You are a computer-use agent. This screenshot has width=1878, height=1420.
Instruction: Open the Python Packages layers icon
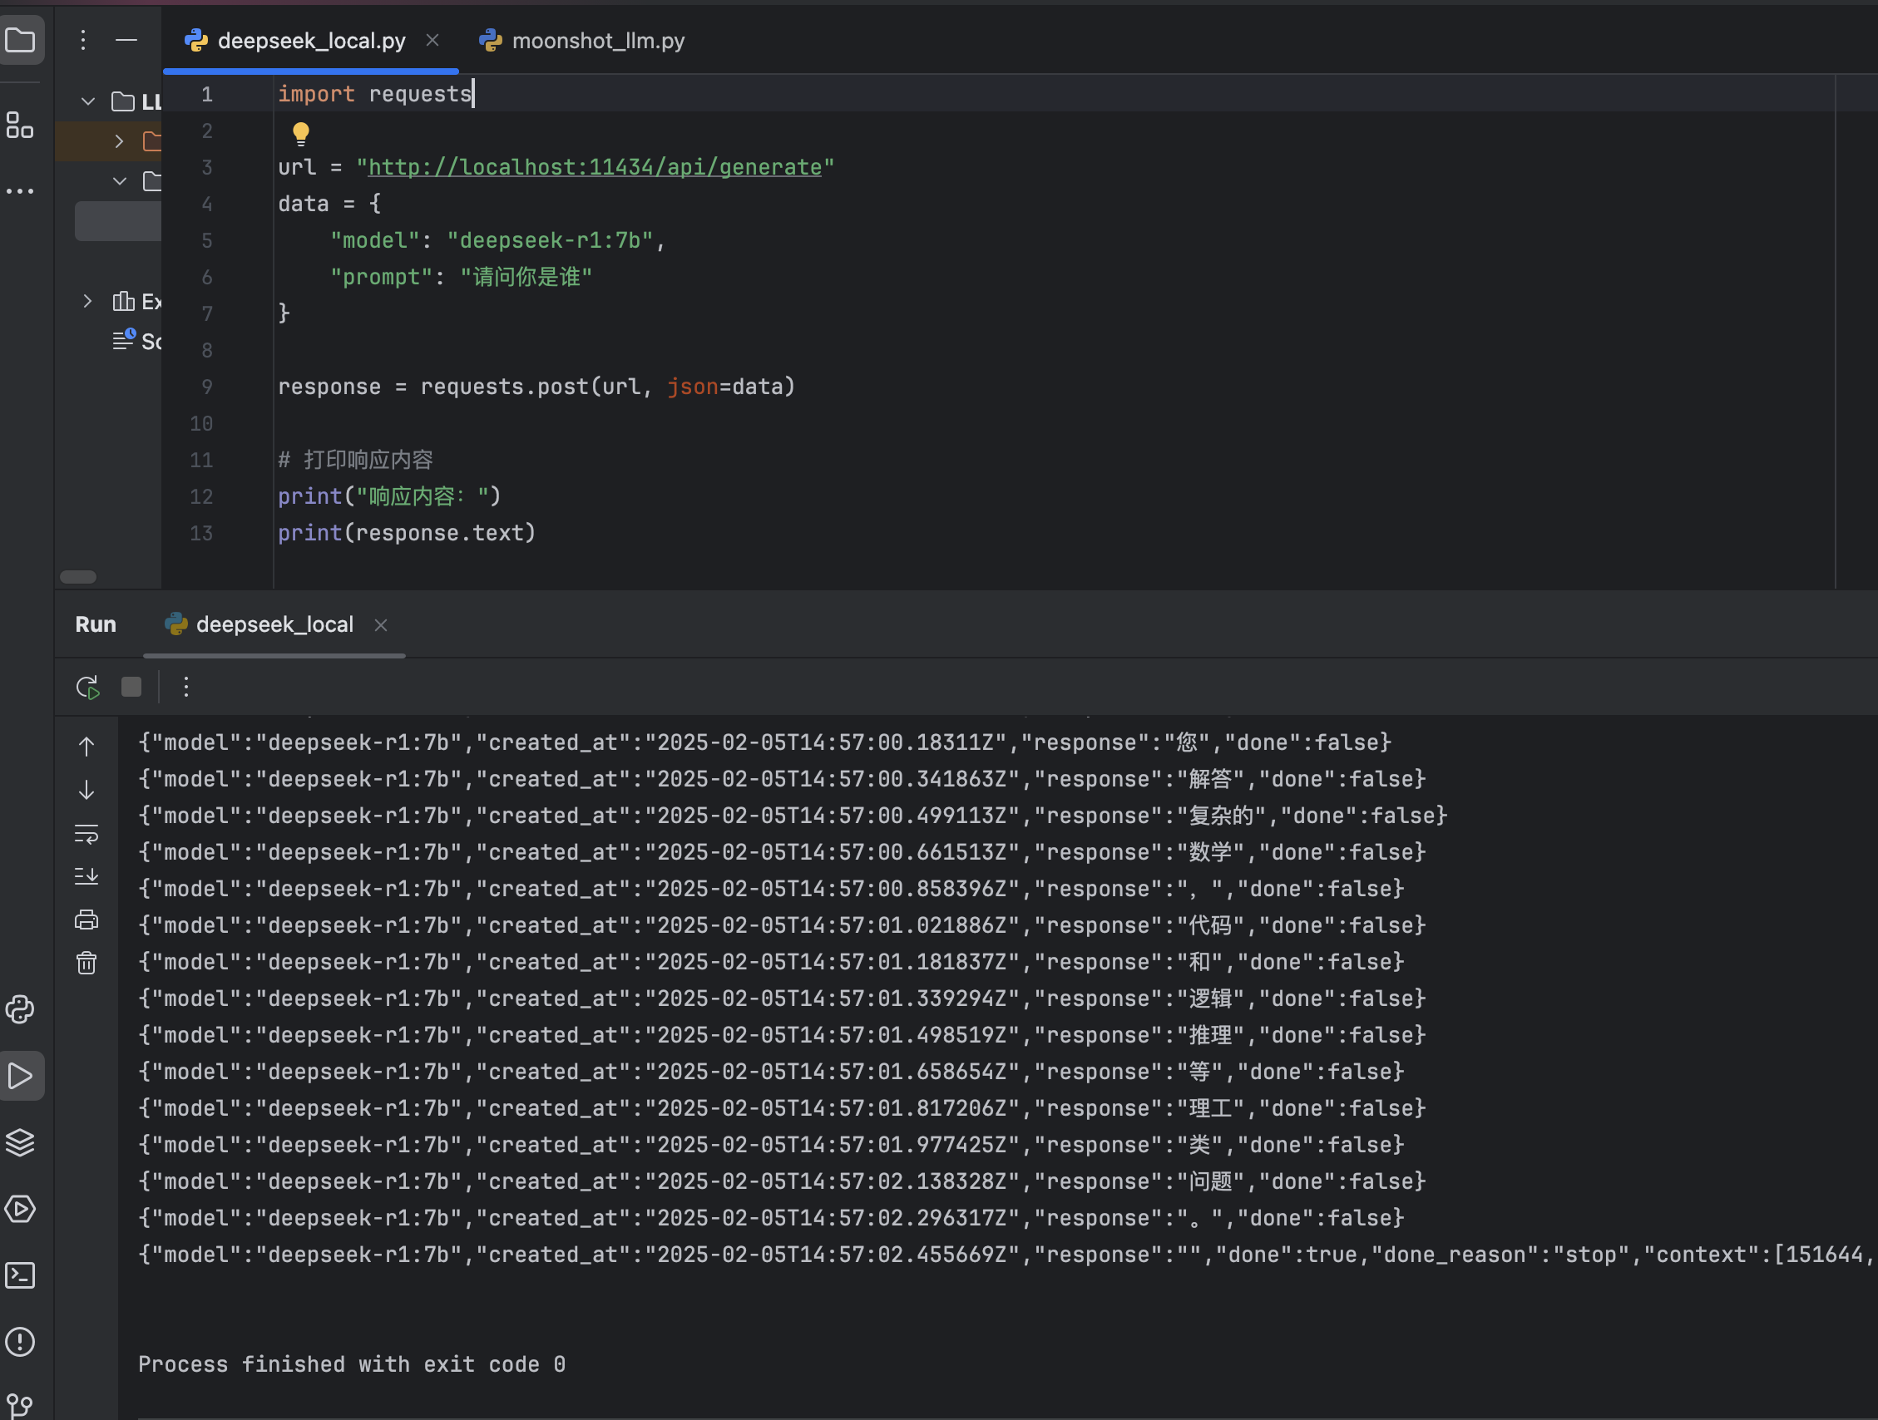point(20,1142)
